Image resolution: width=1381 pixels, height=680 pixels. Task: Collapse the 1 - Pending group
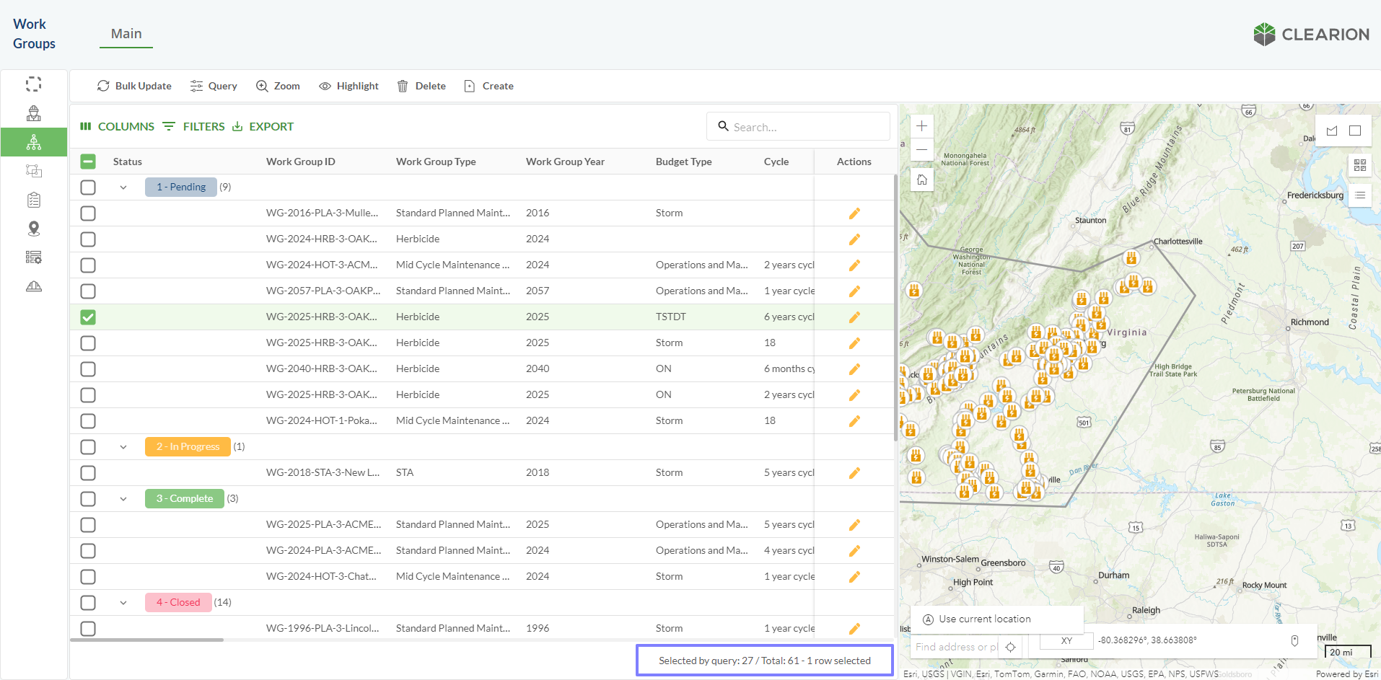point(123,187)
